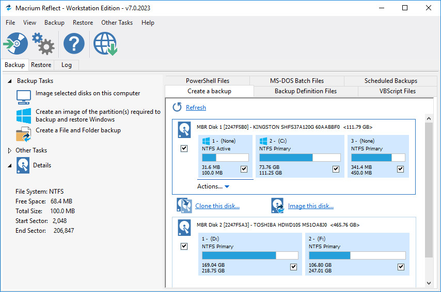Open the File menu
Screen dimensions: 441x292
(10, 23)
